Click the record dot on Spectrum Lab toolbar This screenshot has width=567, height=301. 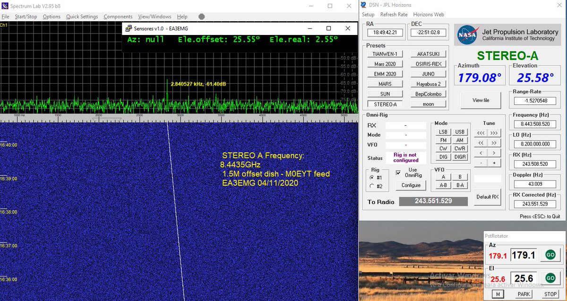[x=201, y=16]
